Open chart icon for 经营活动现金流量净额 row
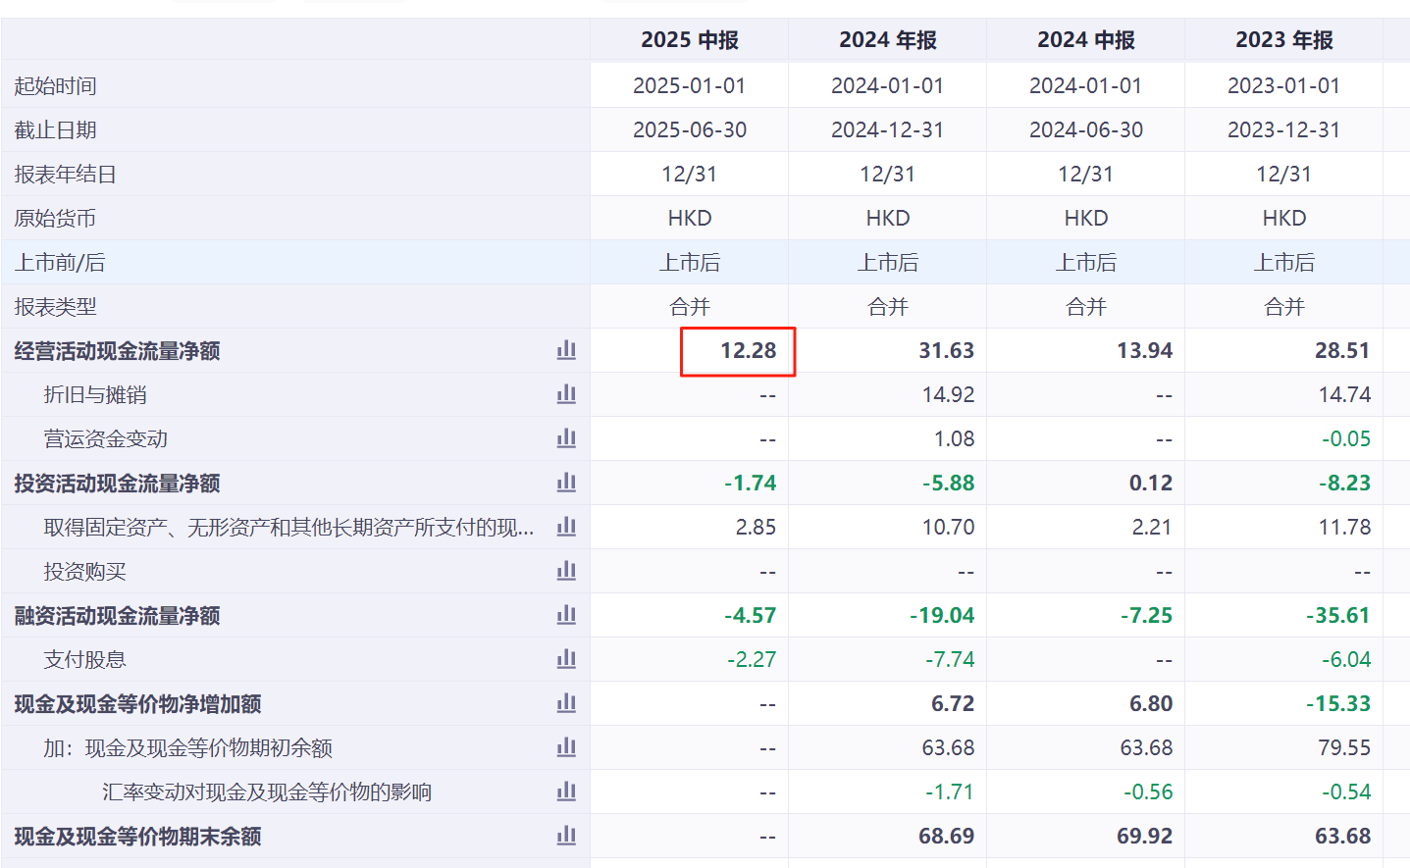The image size is (1410, 868). click(x=566, y=350)
